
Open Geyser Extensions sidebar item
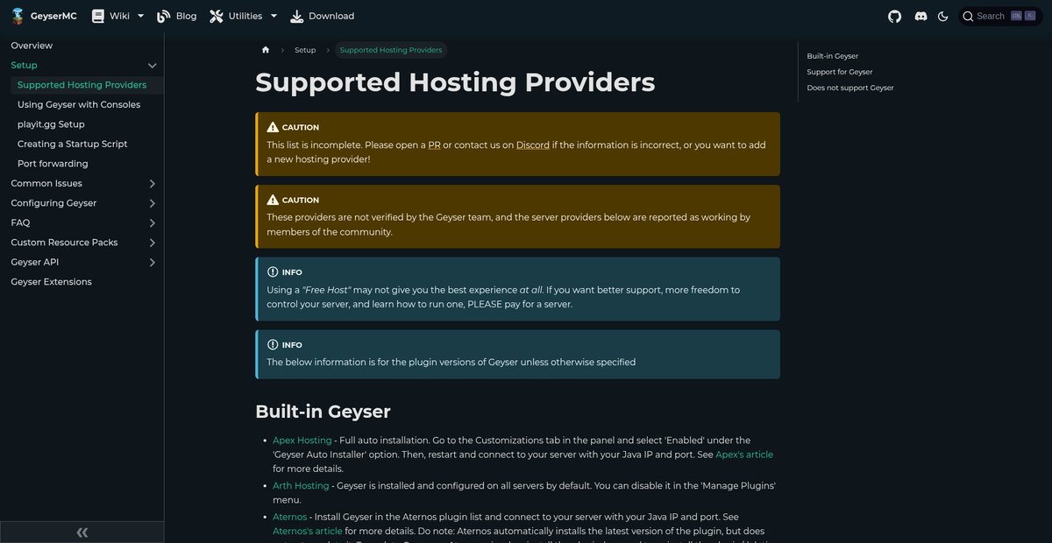point(51,282)
